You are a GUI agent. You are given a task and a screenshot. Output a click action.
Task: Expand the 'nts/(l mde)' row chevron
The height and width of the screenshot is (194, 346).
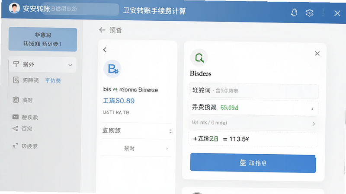(314, 124)
